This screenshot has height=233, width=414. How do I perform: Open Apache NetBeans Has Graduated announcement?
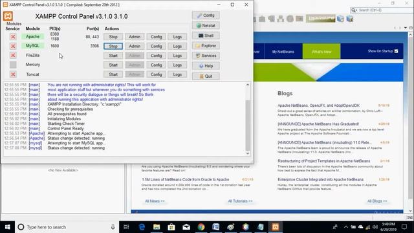[318, 124]
